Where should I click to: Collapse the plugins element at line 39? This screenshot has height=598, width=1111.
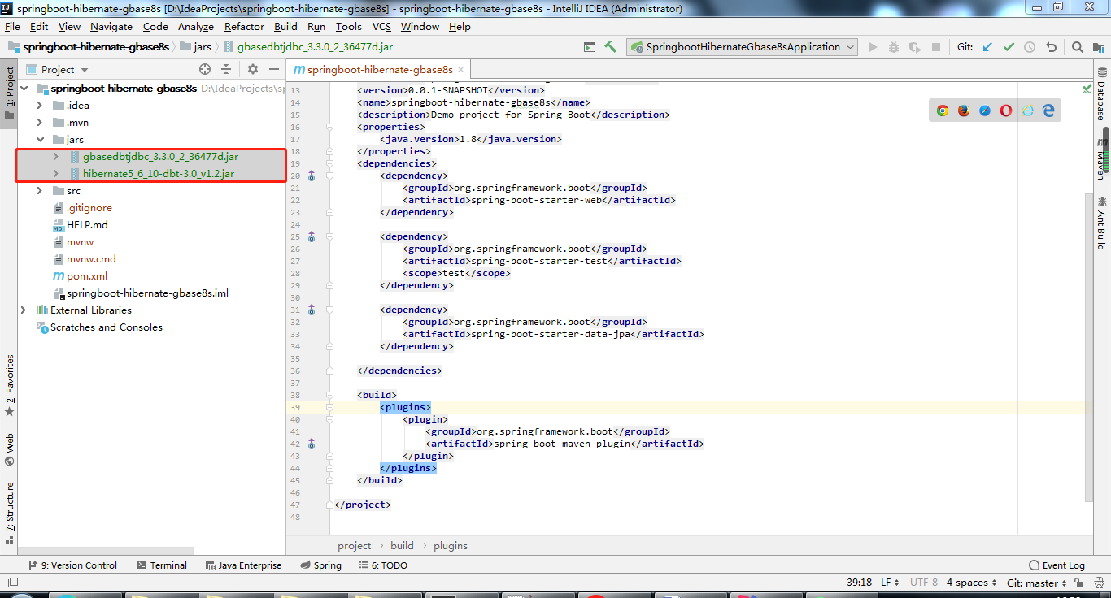329,407
